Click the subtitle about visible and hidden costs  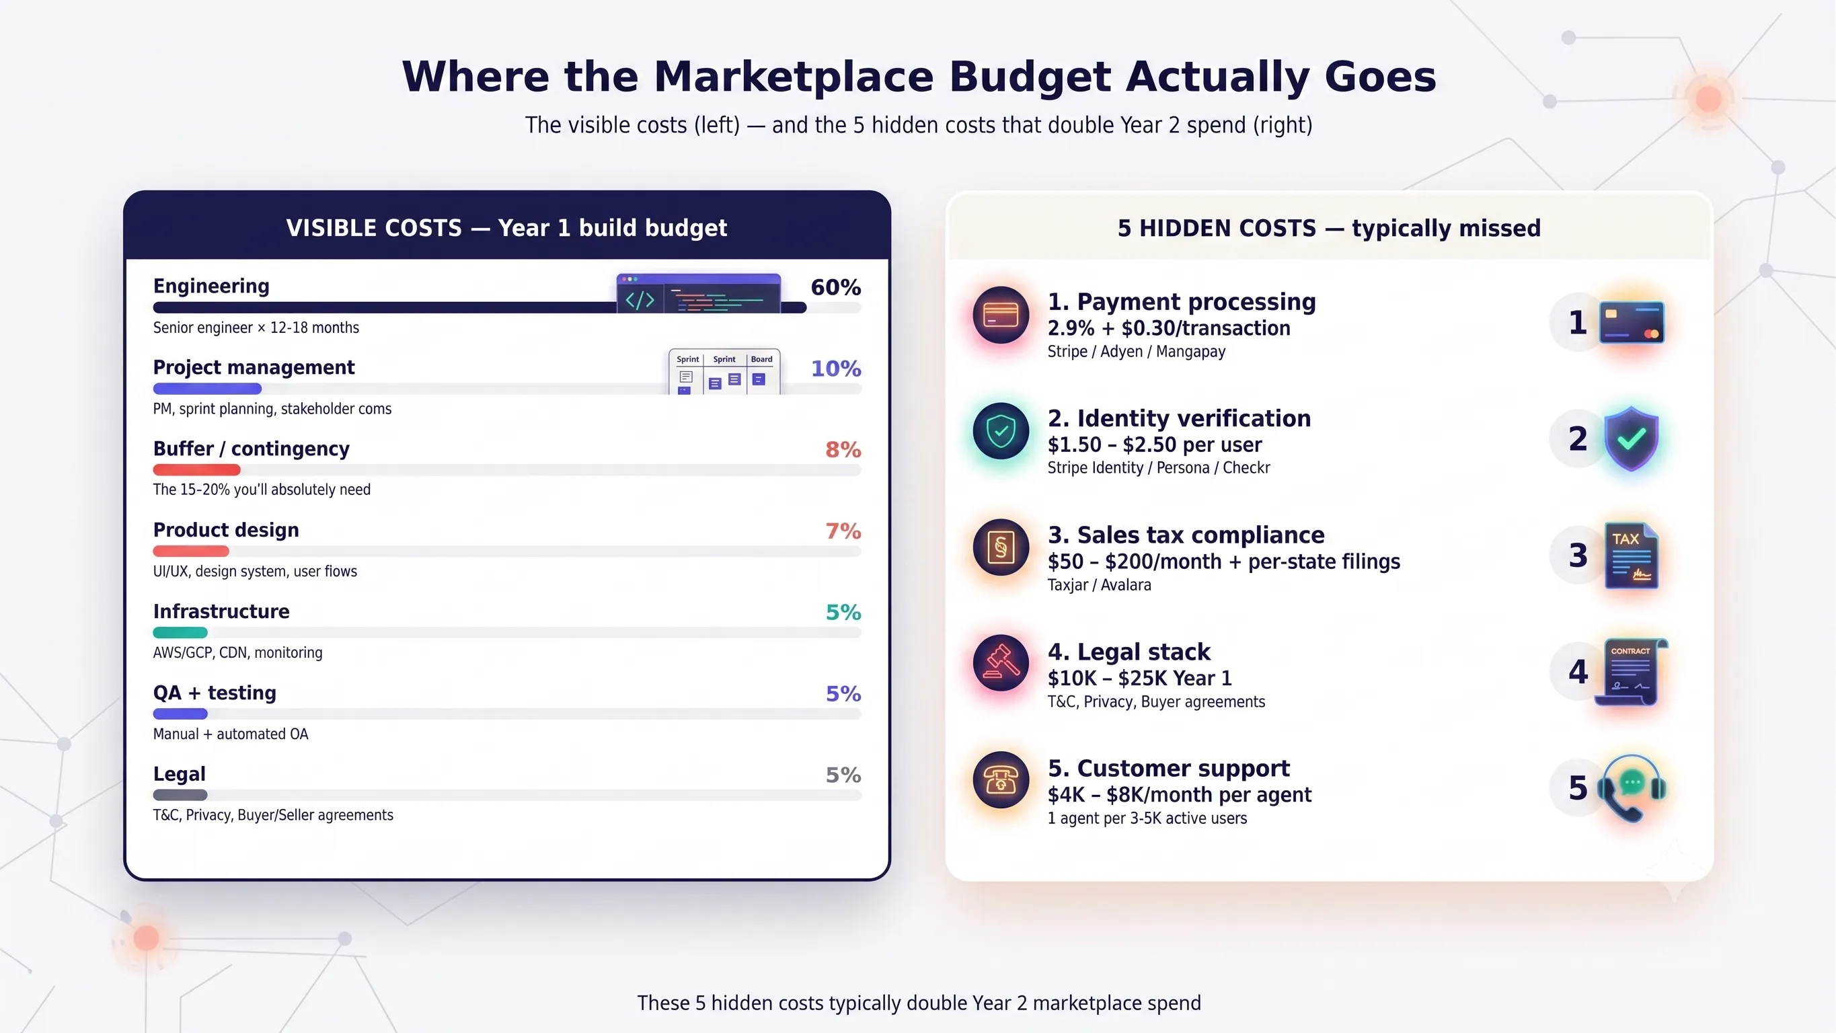point(919,125)
